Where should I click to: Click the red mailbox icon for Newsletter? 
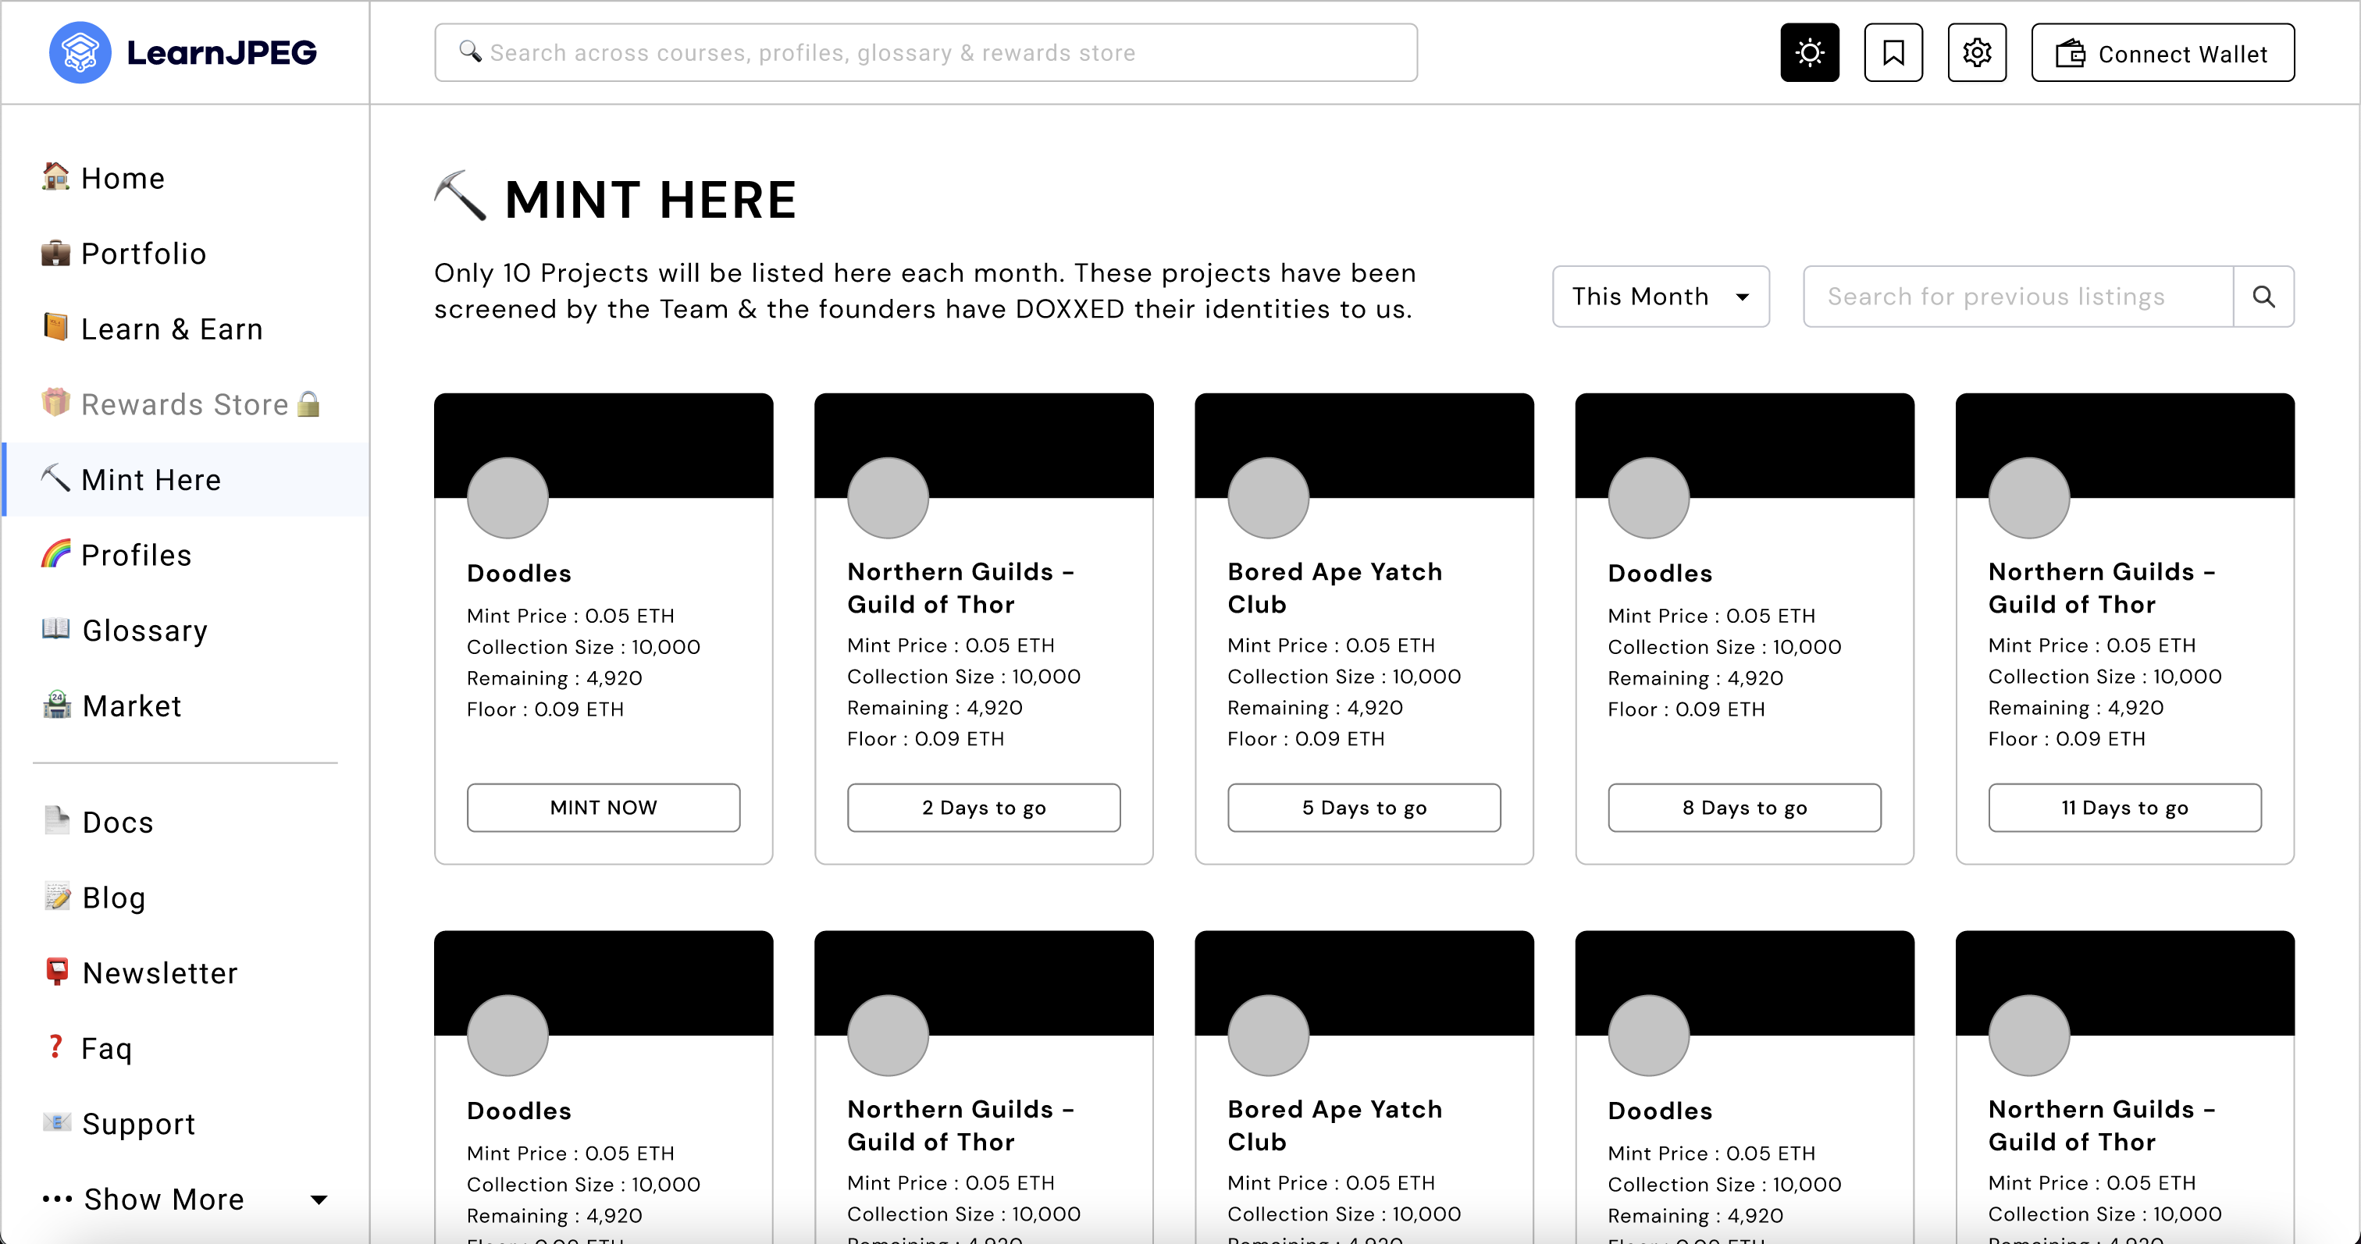click(x=56, y=971)
